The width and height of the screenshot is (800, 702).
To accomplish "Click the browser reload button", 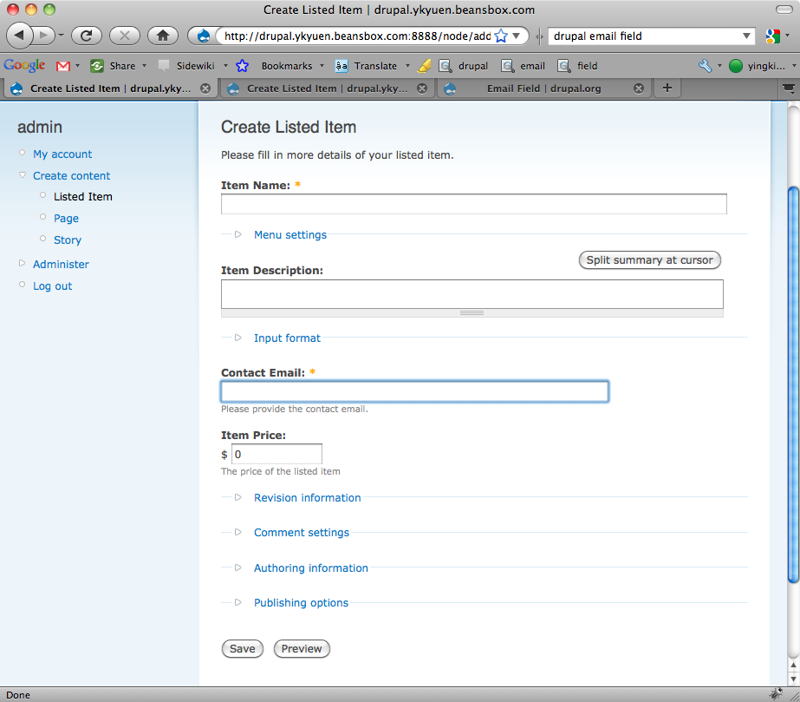I will coord(87,36).
